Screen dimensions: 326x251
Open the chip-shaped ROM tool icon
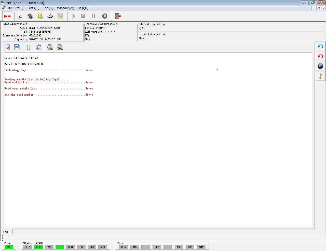click(x=30, y=16)
